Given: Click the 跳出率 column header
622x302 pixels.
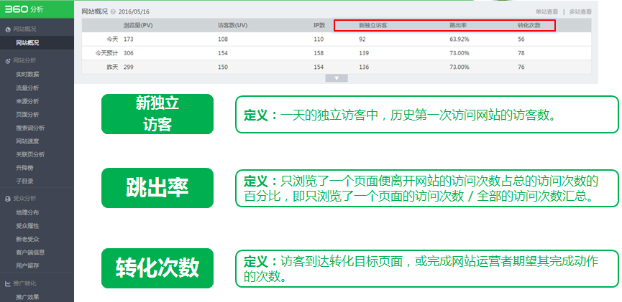Looking at the screenshot, I should [x=459, y=25].
